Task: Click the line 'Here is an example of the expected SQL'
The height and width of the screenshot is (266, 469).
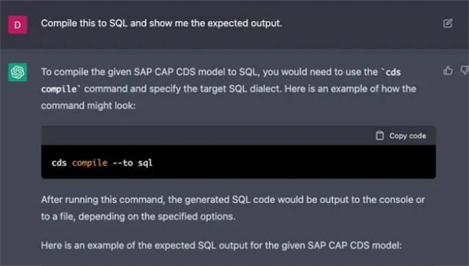Action: (221, 245)
